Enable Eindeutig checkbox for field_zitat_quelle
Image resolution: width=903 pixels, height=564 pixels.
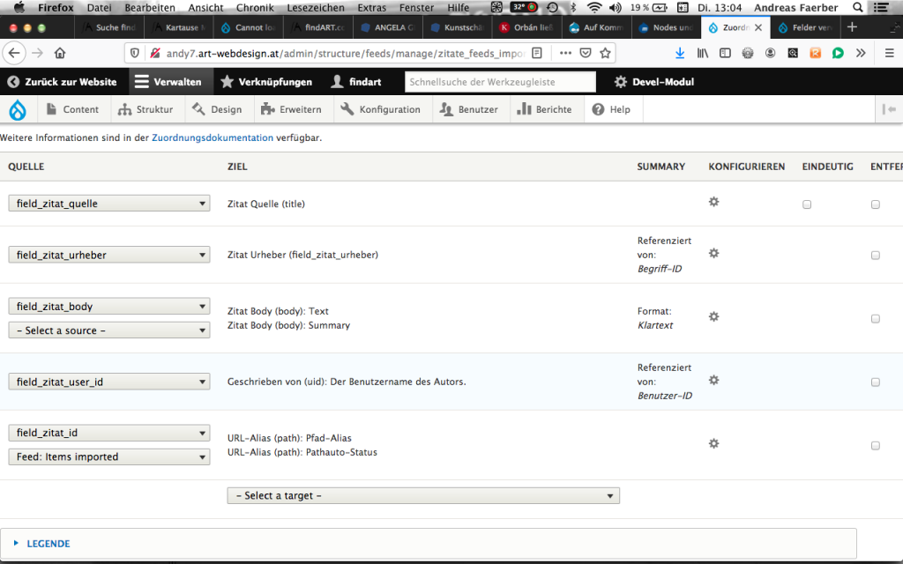coord(807,204)
